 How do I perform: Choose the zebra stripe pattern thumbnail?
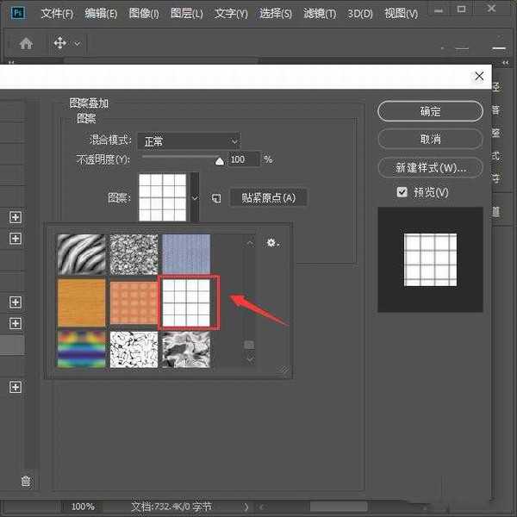coord(81,253)
